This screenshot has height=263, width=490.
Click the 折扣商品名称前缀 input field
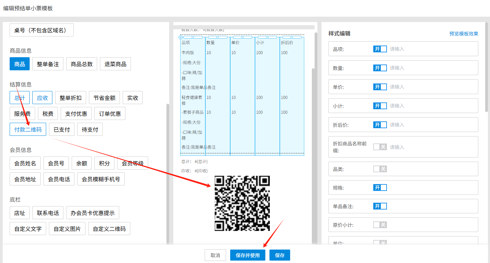click(x=432, y=147)
